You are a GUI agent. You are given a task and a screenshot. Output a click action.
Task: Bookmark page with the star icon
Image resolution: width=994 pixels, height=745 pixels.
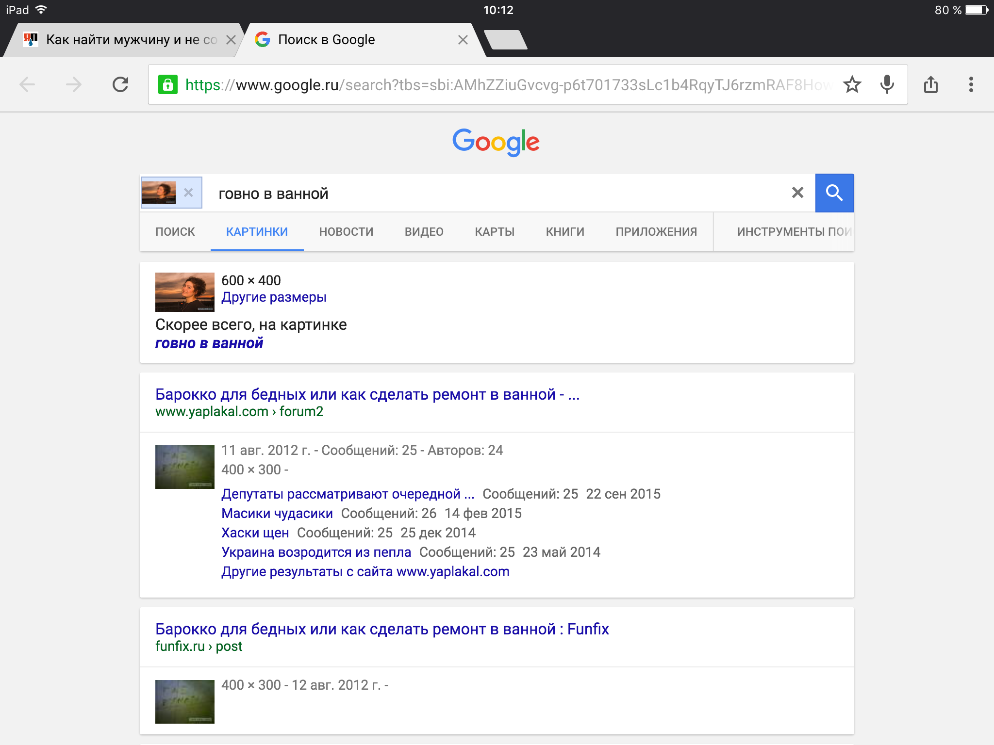[852, 85]
